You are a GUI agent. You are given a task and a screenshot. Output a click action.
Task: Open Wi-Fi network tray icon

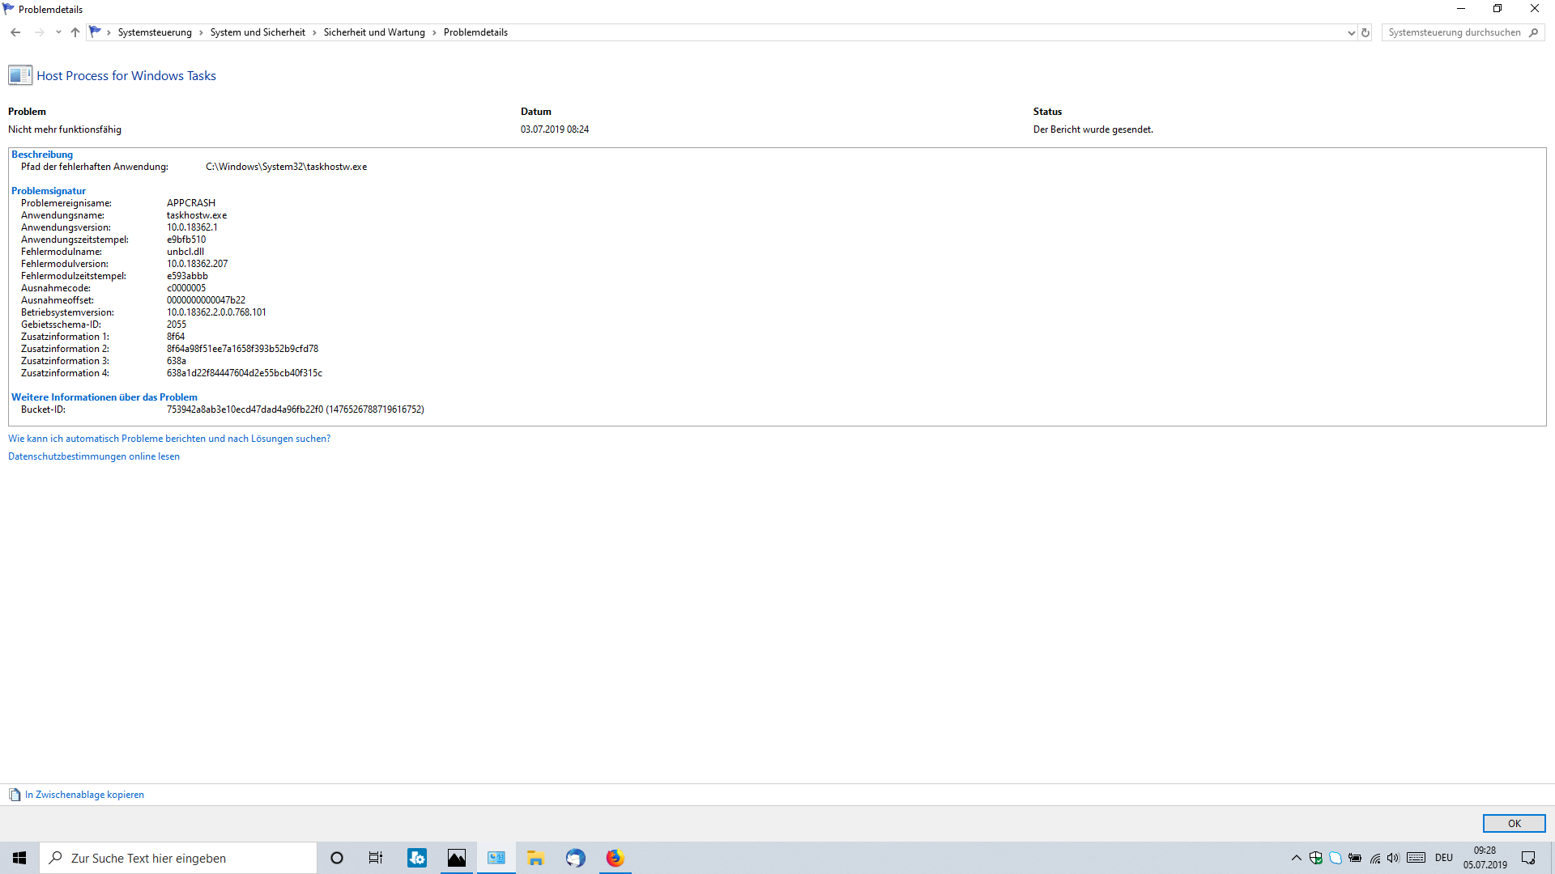click(1374, 858)
